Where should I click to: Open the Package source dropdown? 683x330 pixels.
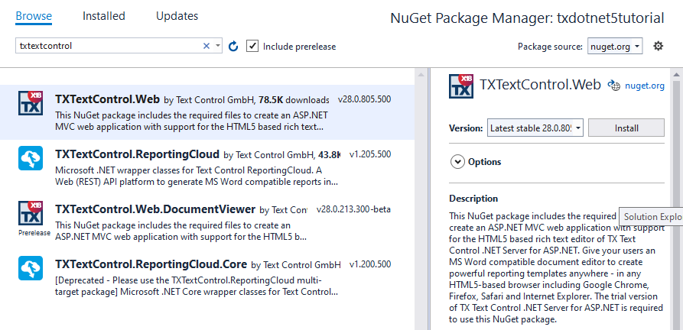tap(615, 46)
